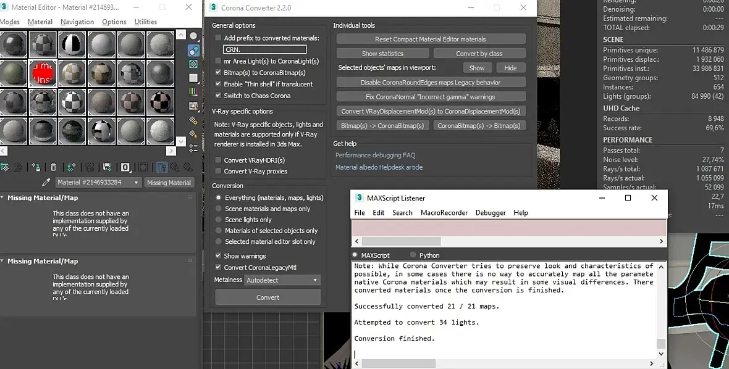The height and width of the screenshot is (369, 729).
Task: Open Sample UV Tiling square icon
Action: [x=193, y=78]
